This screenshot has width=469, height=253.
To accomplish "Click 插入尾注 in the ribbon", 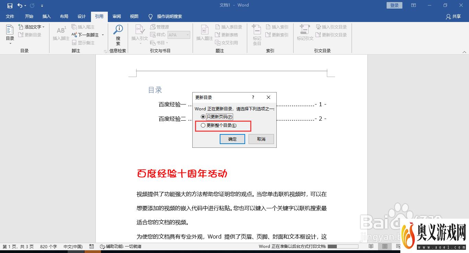I will click(x=83, y=27).
